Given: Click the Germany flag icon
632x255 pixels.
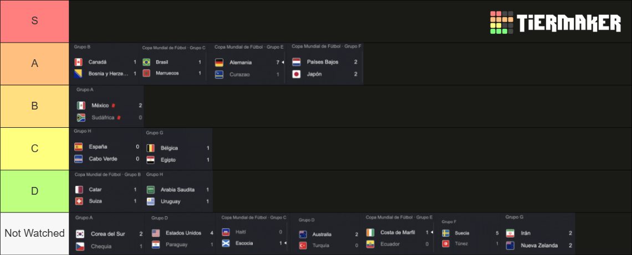Looking at the screenshot, I should [x=220, y=63].
